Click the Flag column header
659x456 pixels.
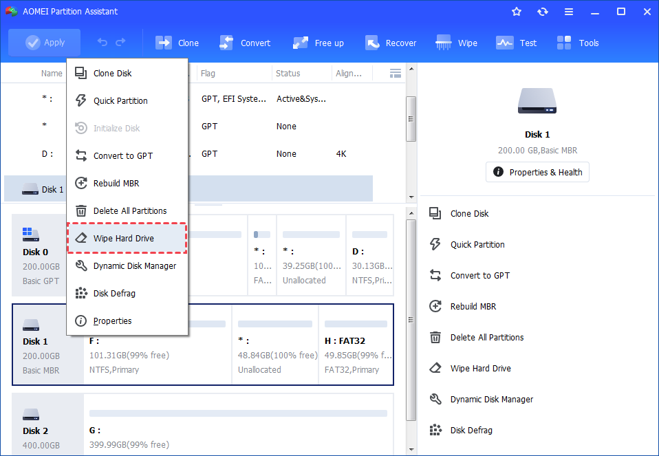[x=208, y=73]
